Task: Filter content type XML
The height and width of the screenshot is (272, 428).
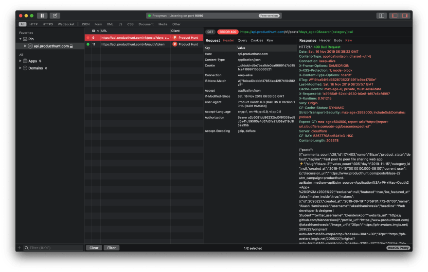Action: [110, 24]
